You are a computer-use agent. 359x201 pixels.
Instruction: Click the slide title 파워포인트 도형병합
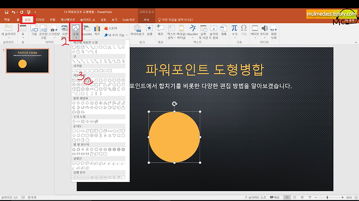click(x=205, y=70)
